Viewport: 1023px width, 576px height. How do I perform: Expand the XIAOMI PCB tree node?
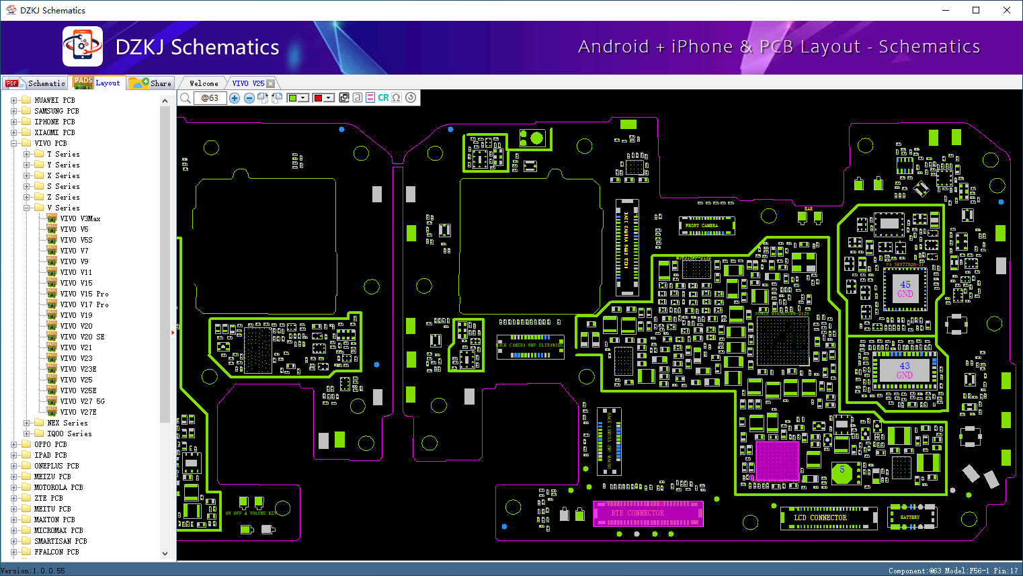[x=13, y=132]
